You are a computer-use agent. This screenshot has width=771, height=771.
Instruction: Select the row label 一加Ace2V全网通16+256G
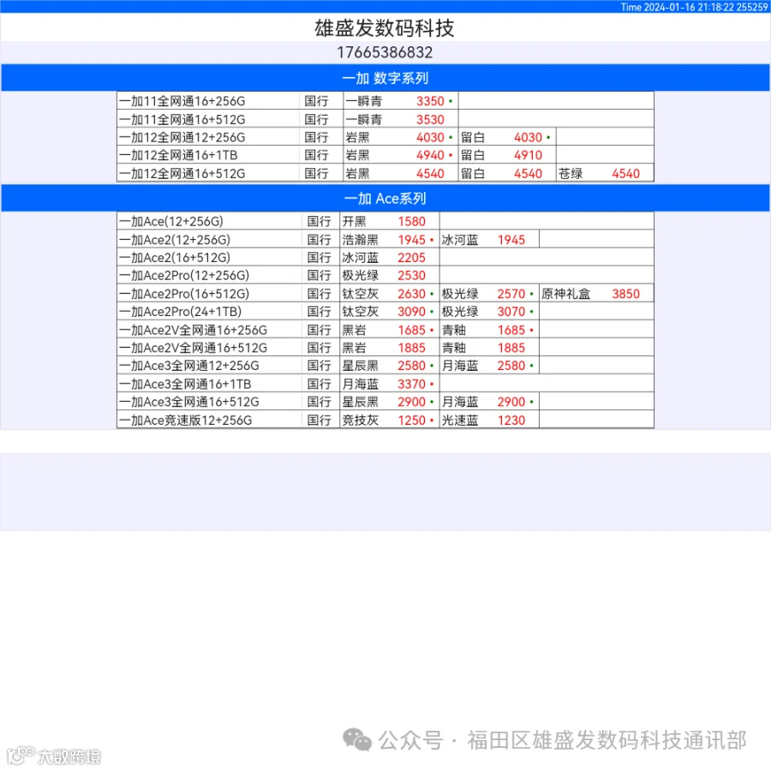click(193, 330)
